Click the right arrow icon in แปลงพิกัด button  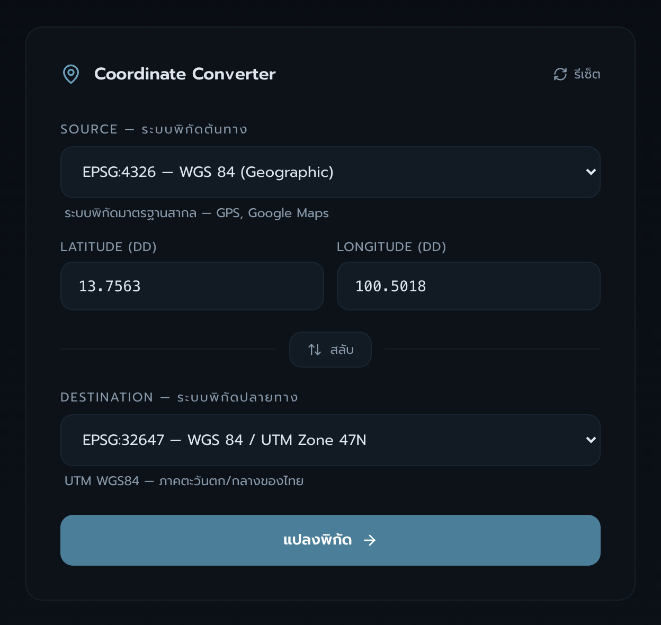pyautogui.click(x=370, y=540)
